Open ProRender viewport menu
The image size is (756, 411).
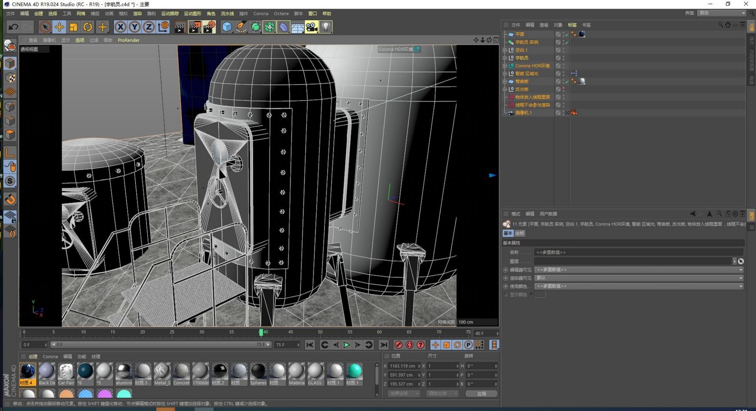pyautogui.click(x=128, y=40)
